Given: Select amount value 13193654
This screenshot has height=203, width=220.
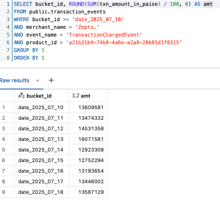Looking at the screenshot, I should point(91,171).
